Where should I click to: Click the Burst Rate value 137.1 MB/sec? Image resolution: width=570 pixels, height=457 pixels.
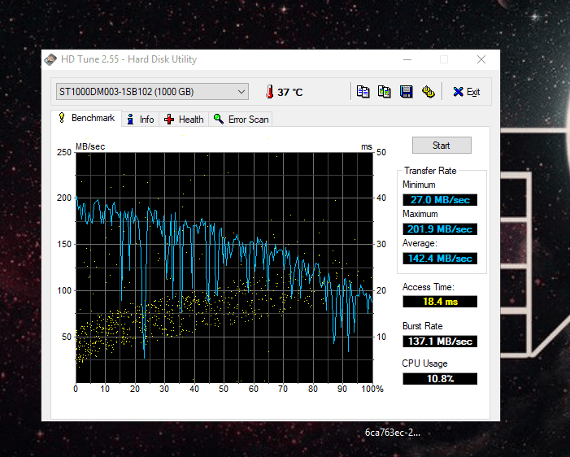click(x=440, y=342)
